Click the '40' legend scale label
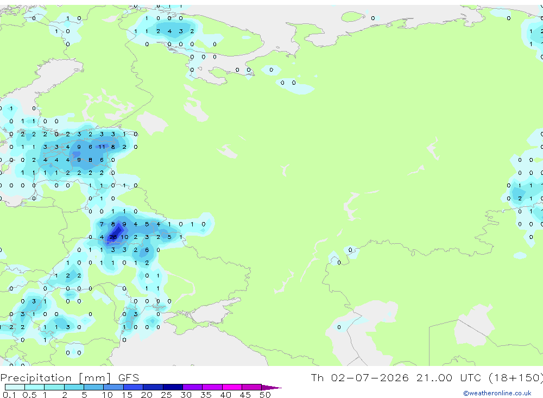The height and width of the screenshot is (398, 543). (226, 395)
